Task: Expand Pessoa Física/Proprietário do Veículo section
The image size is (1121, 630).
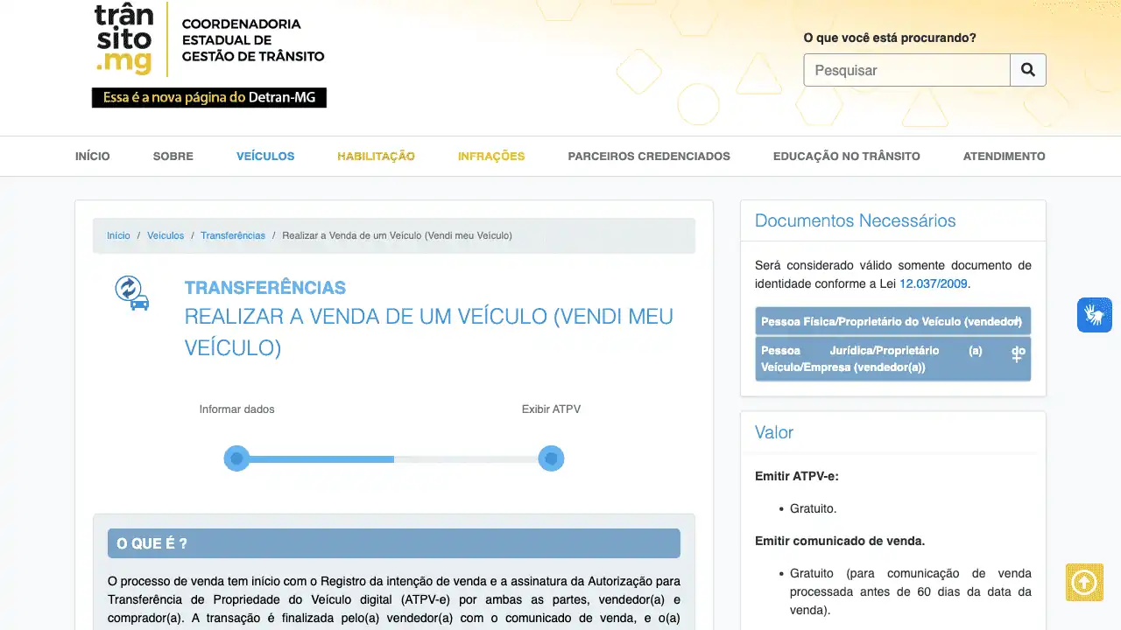Action: click(892, 321)
